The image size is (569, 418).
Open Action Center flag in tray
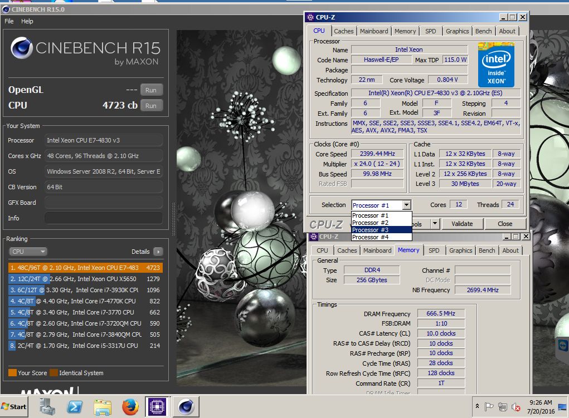click(x=489, y=407)
